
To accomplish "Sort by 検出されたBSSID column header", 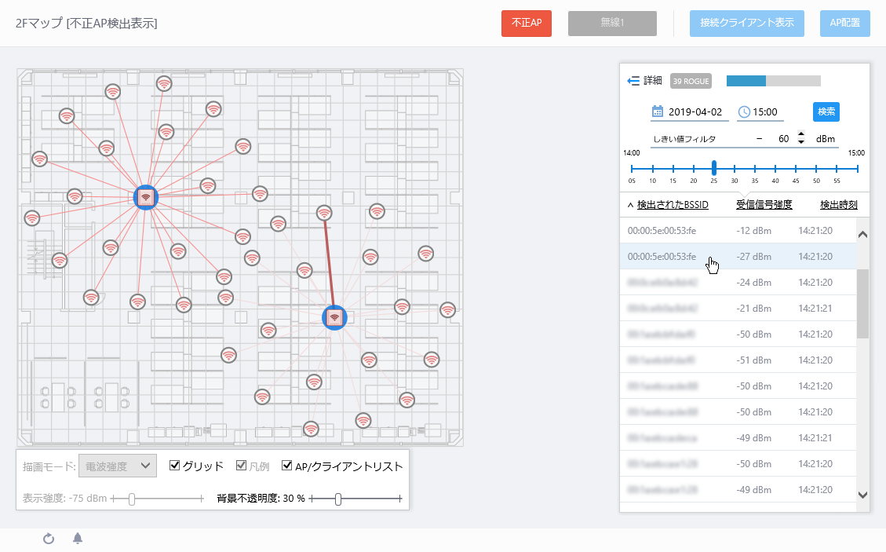I will pos(673,205).
